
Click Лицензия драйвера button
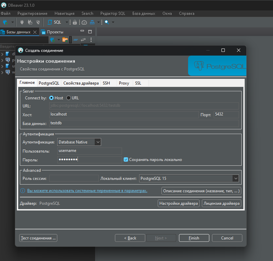coord(221,203)
